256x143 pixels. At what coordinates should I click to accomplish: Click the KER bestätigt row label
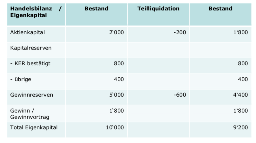[x=30, y=64]
